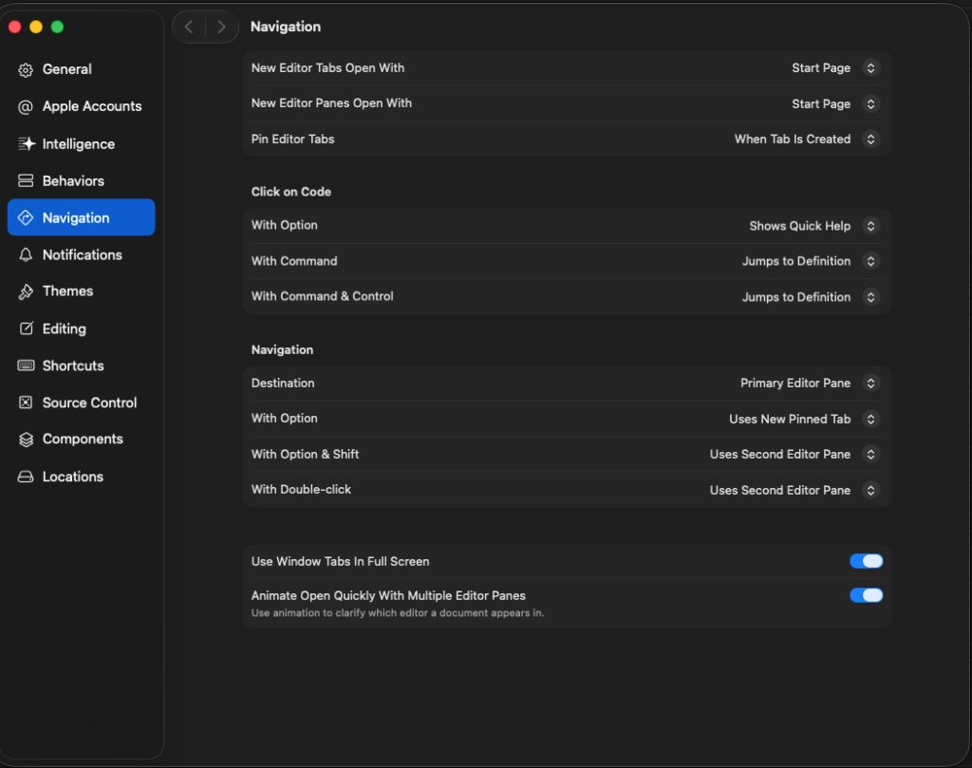Go back with the left chevron button
Image resolution: width=972 pixels, height=768 pixels.
(189, 27)
